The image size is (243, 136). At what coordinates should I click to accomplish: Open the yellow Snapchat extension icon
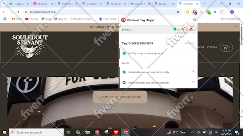(x=188, y=12)
